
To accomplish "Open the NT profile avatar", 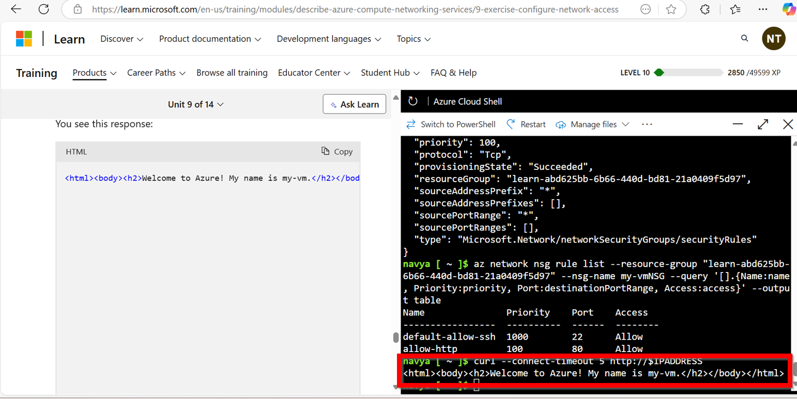I will click(774, 39).
